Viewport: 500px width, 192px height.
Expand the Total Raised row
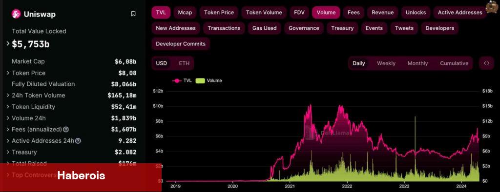click(x=8, y=164)
